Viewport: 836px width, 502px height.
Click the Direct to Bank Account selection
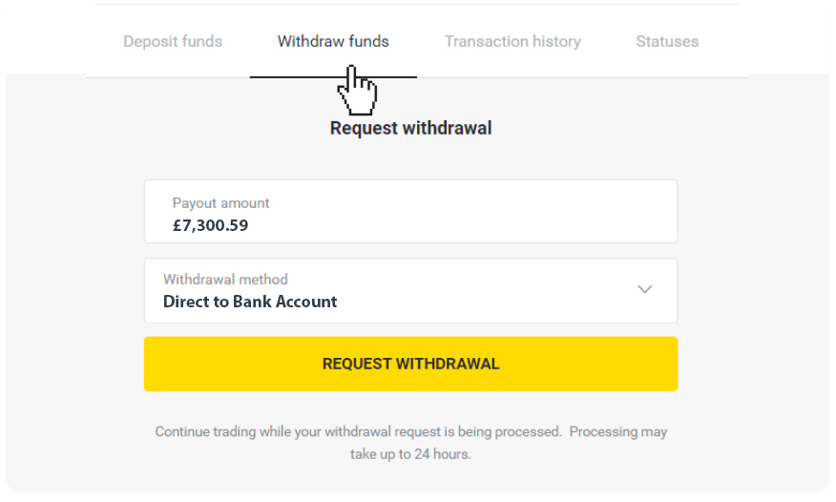[250, 302]
